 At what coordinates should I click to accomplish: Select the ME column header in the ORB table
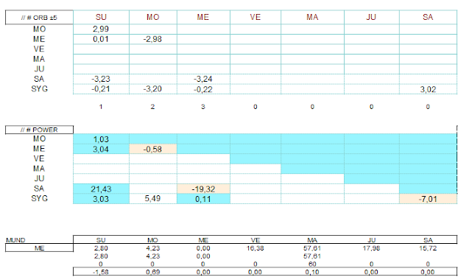tap(203, 17)
